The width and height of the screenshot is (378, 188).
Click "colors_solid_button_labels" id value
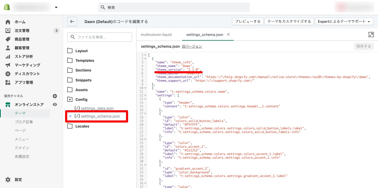pos(199,121)
